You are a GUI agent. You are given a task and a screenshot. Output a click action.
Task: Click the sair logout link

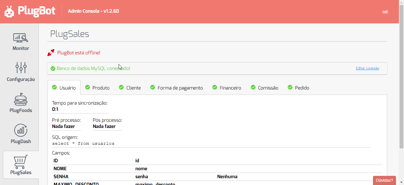click(x=385, y=12)
